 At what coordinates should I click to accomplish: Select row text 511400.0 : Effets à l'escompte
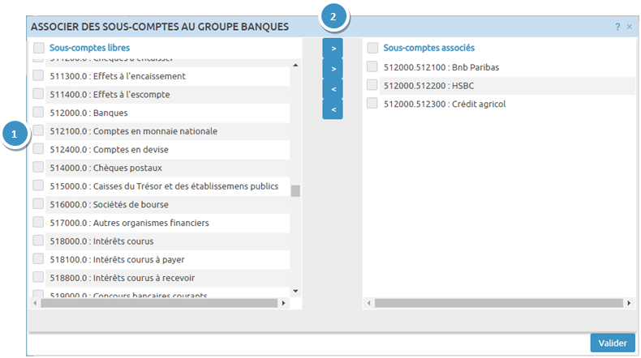click(x=110, y=95)
